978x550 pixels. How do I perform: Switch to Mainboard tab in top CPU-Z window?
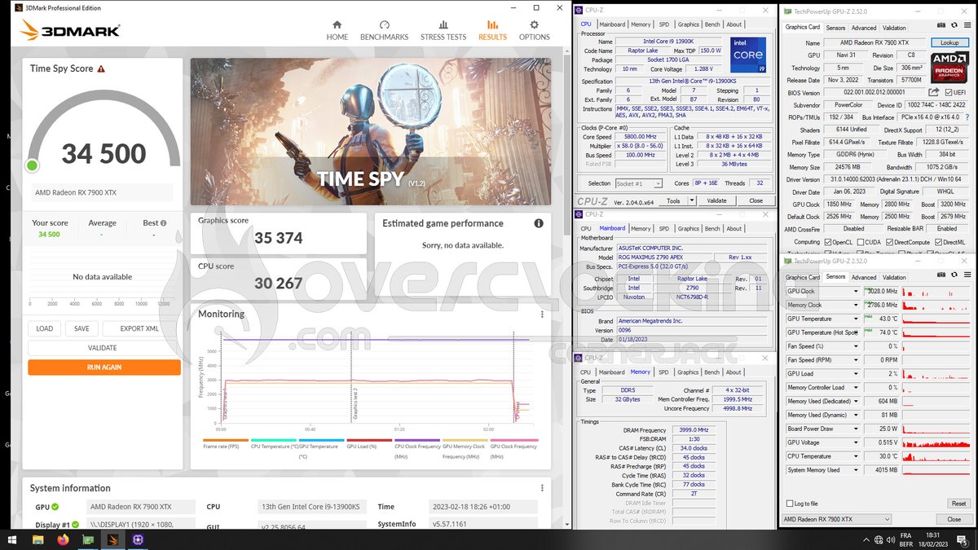[x=612, y=24]
